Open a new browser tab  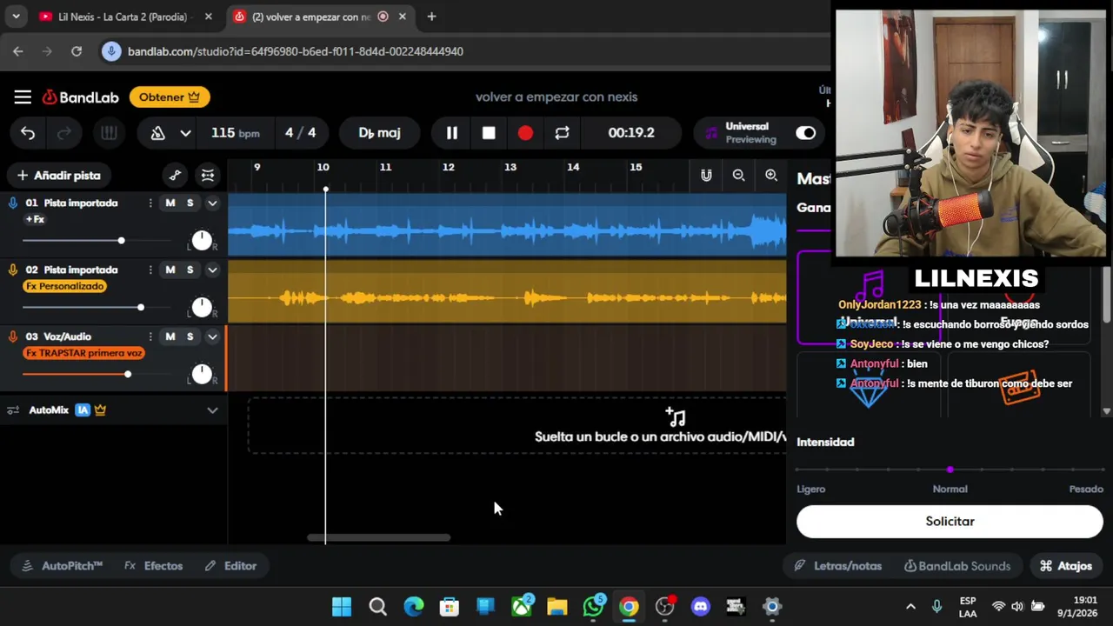[x=431, y=17]
